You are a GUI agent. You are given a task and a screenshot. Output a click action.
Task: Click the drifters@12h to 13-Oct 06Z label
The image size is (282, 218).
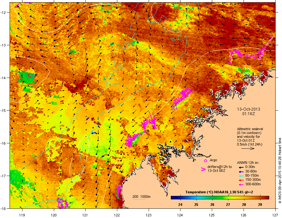(220, 169)
